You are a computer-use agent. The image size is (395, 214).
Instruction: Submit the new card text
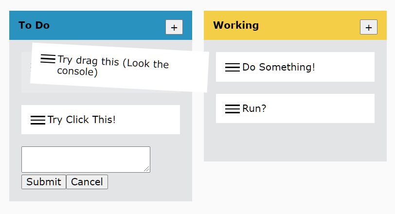[x=44, y=182]
